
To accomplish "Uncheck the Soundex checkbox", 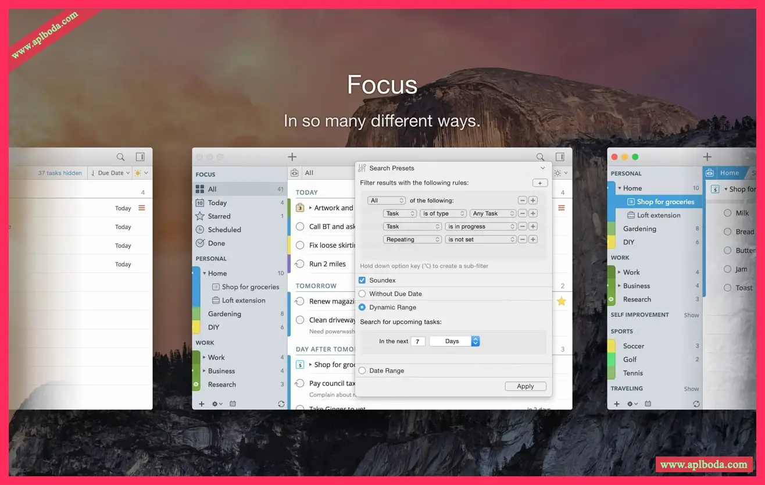I will [362, 280].
